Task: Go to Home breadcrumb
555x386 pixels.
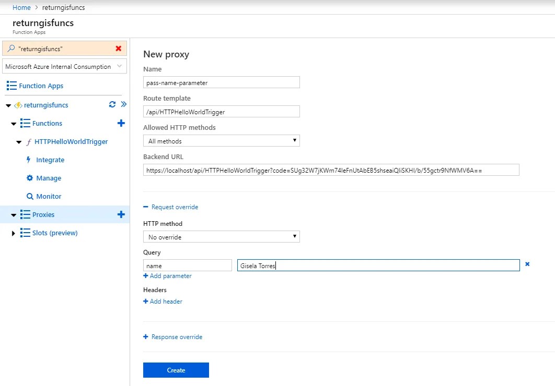Action: [x=21, y=7]
